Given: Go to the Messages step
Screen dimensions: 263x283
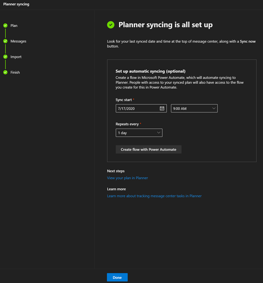Looking at the screenshot, I should [18, 41].
